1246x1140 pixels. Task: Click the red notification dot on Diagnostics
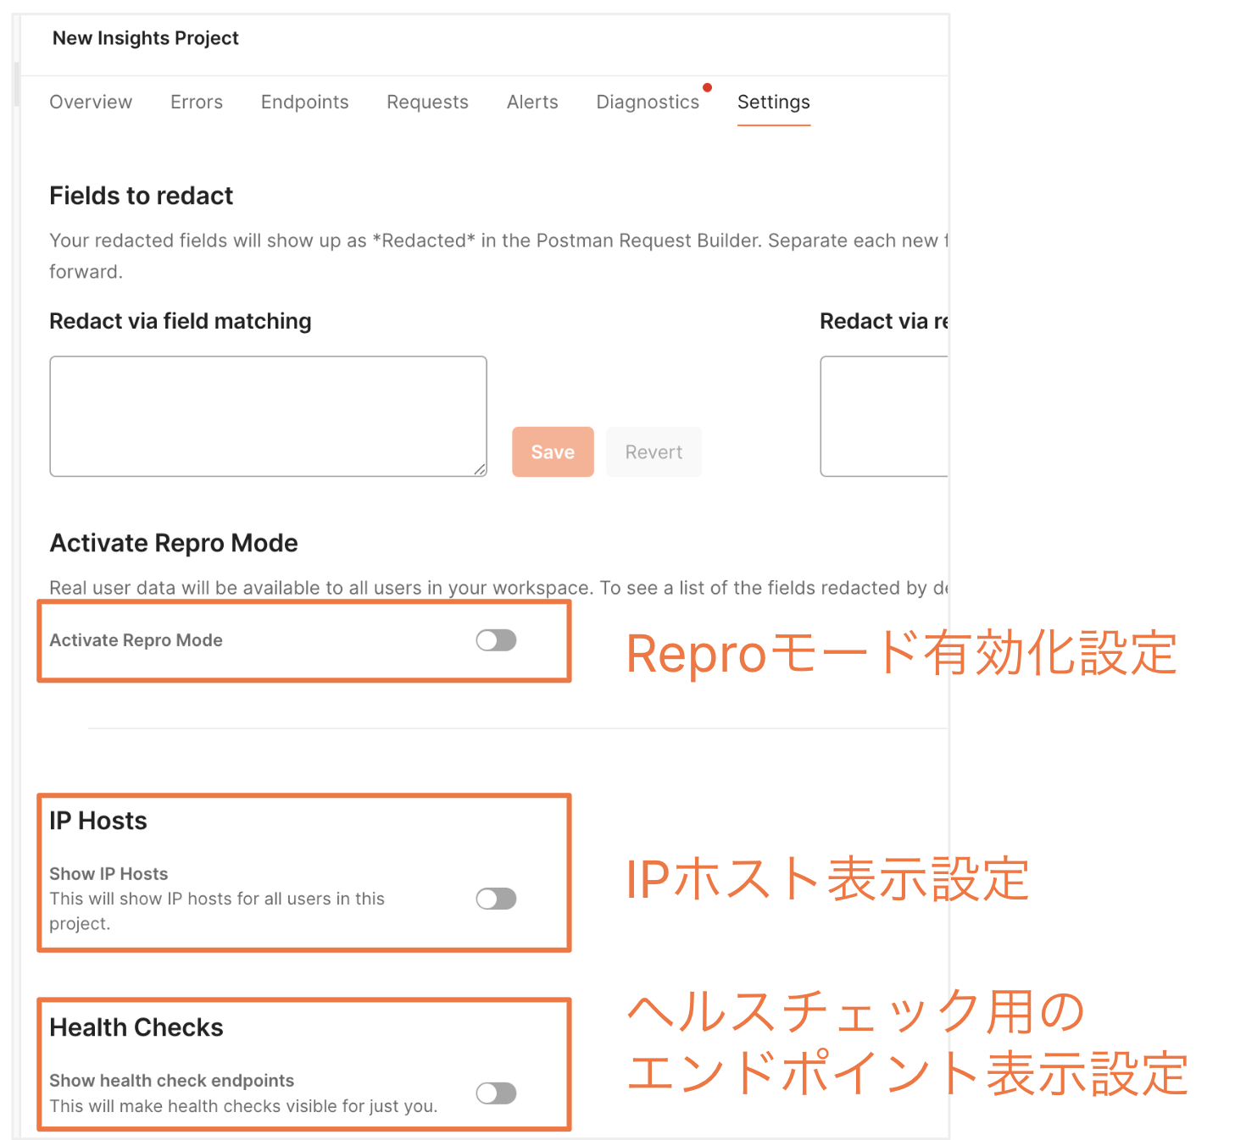point(708,86)
